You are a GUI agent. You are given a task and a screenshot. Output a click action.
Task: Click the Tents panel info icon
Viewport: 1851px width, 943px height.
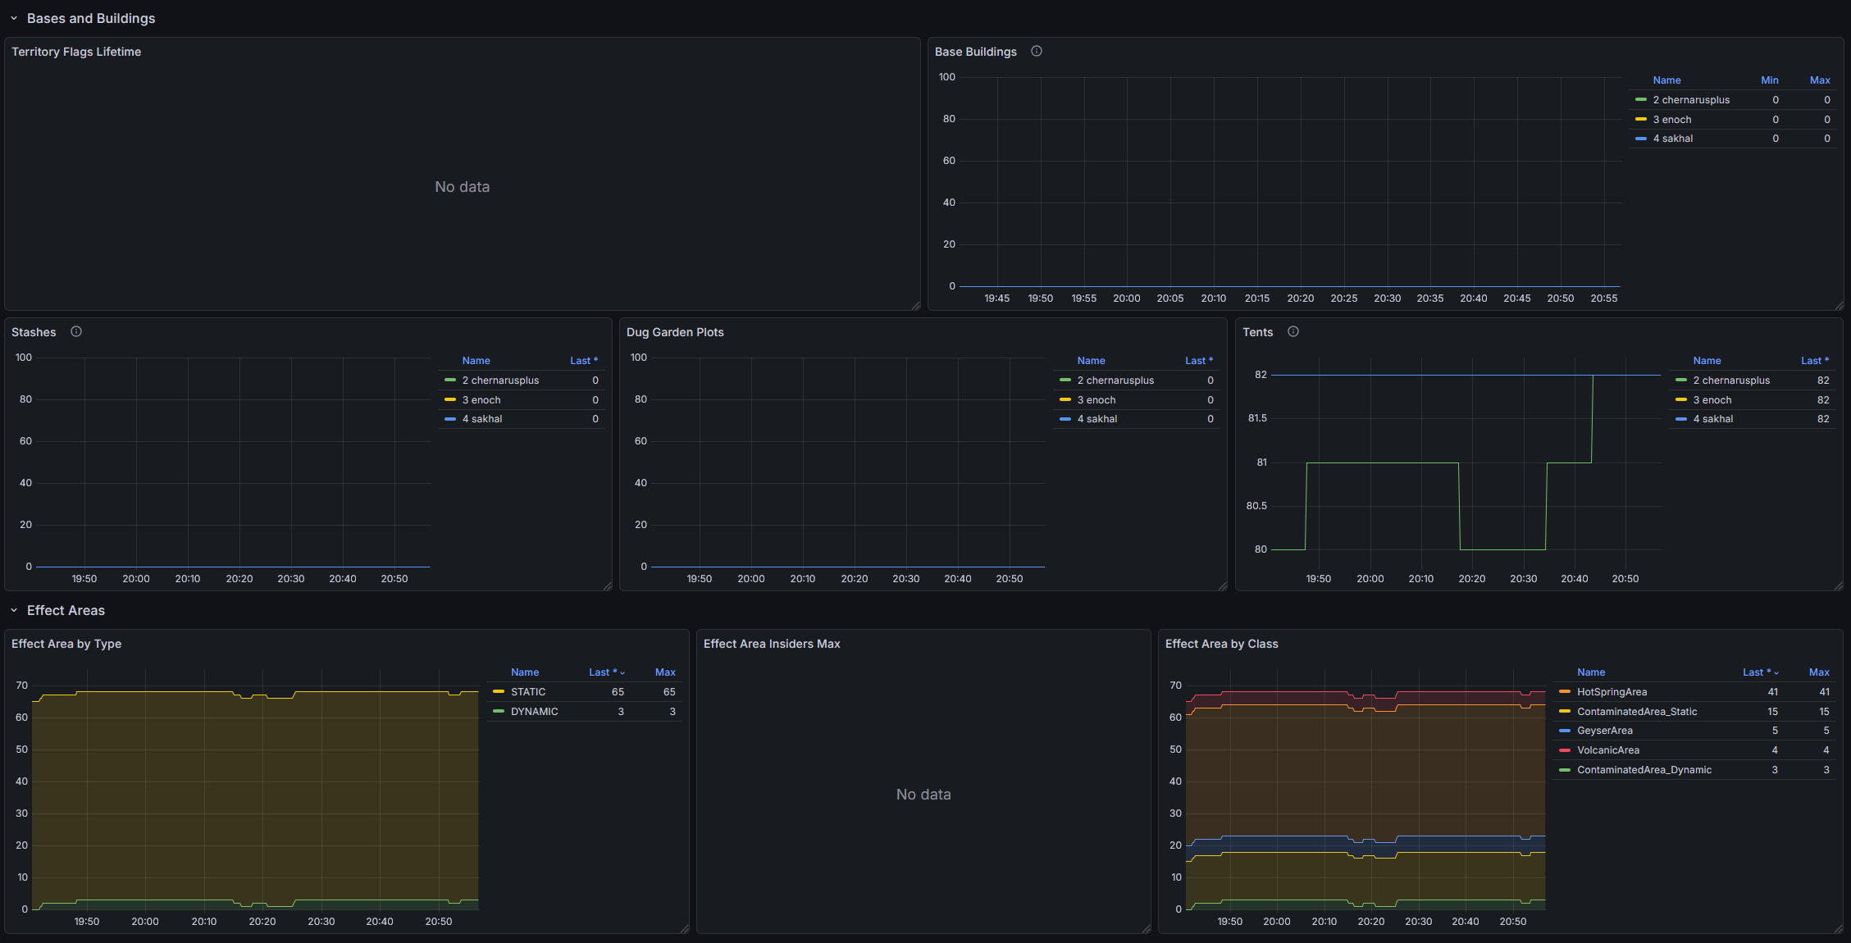[x=1293, y=331]
